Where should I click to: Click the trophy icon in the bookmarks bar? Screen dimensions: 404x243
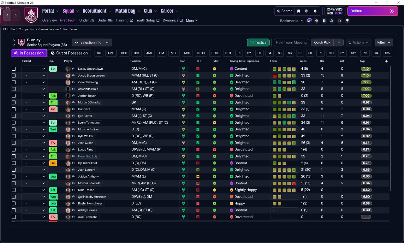(347, 21)
